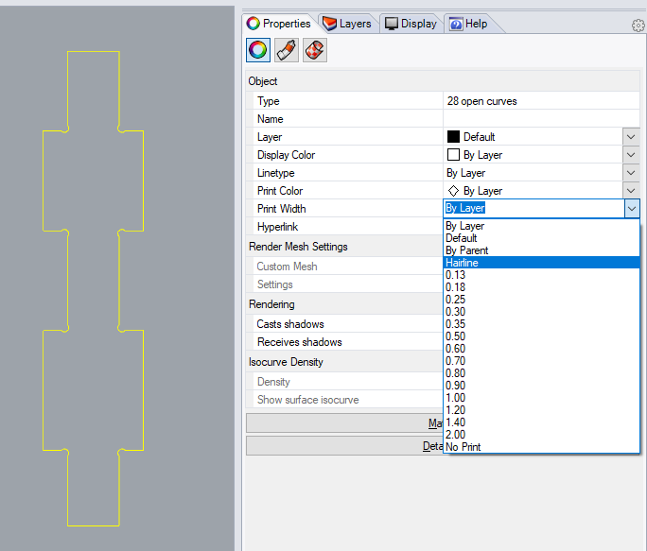Open the Texture Mapping checkered icon
Viewport: 647px width, 551px height.
coord(315,50)
